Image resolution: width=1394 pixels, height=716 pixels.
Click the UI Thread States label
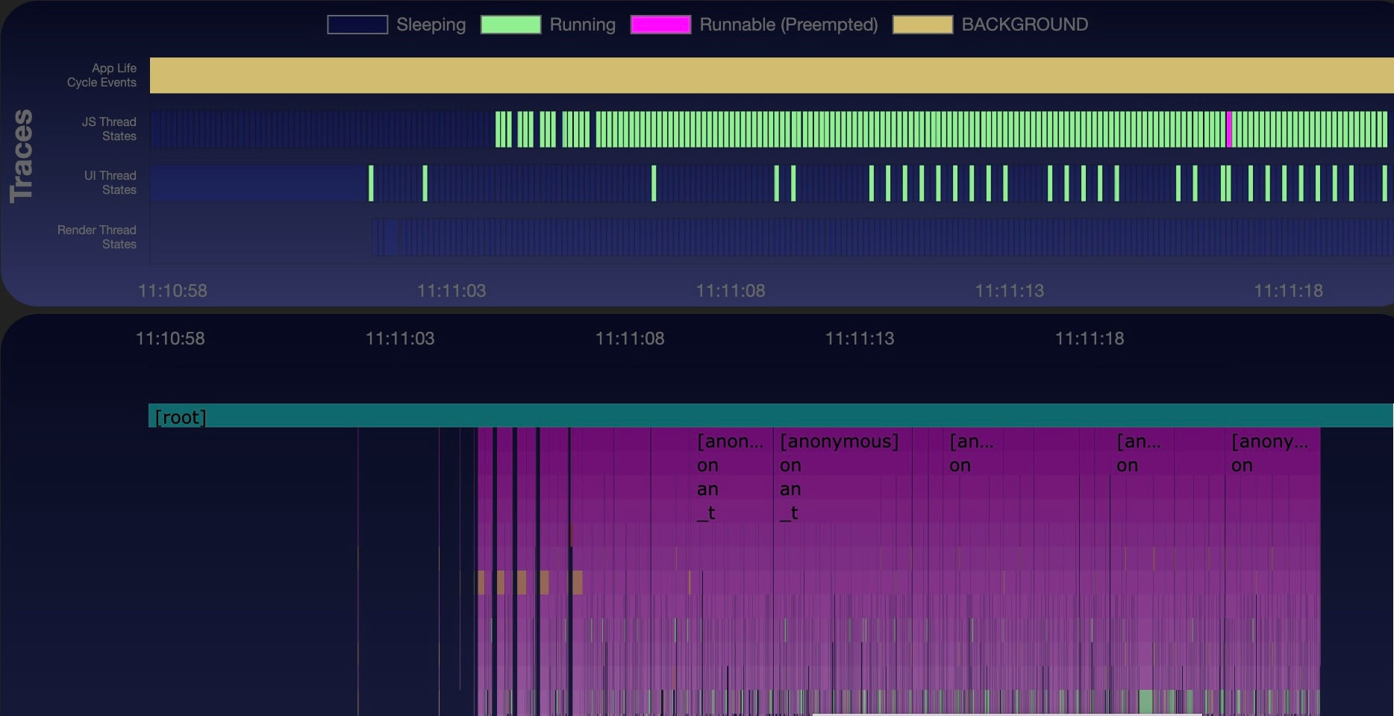tap(108, 182)
